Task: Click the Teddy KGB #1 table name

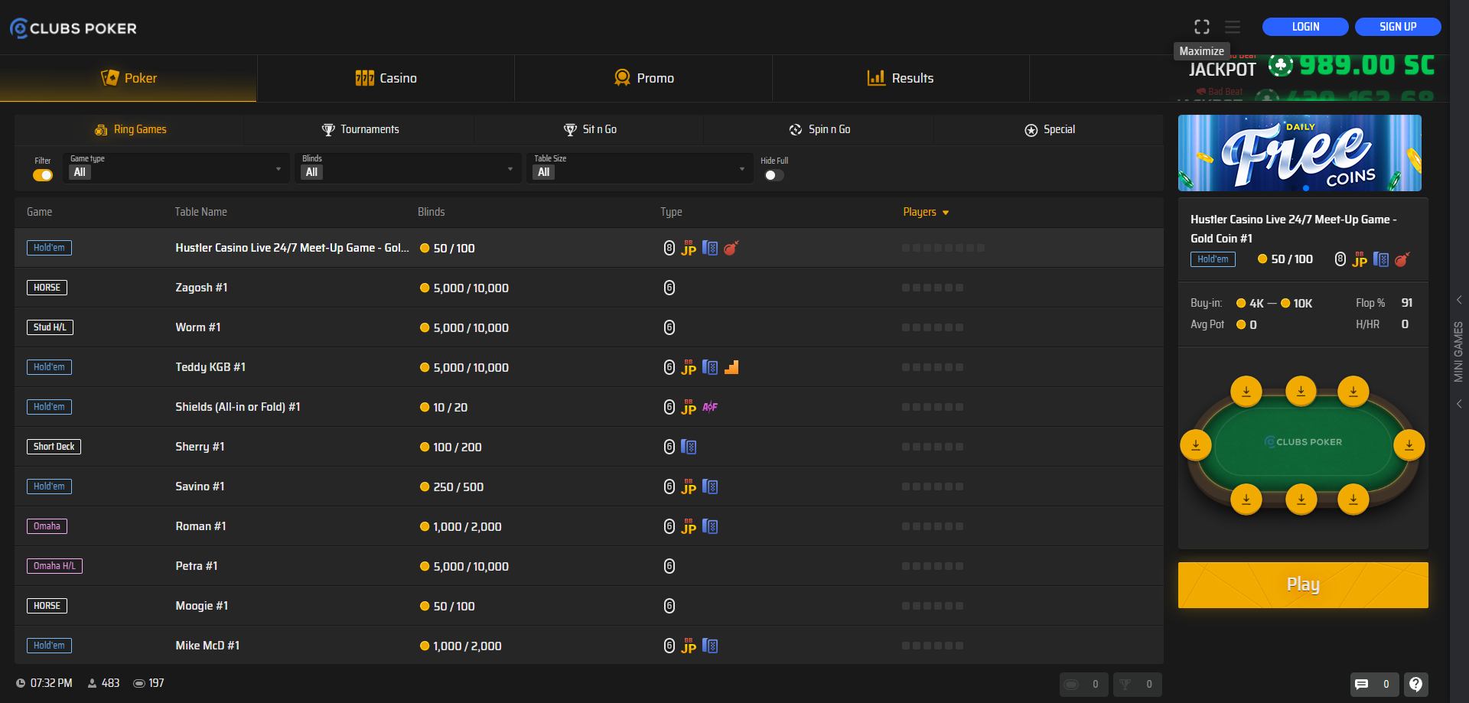Action: click(210, 367)
